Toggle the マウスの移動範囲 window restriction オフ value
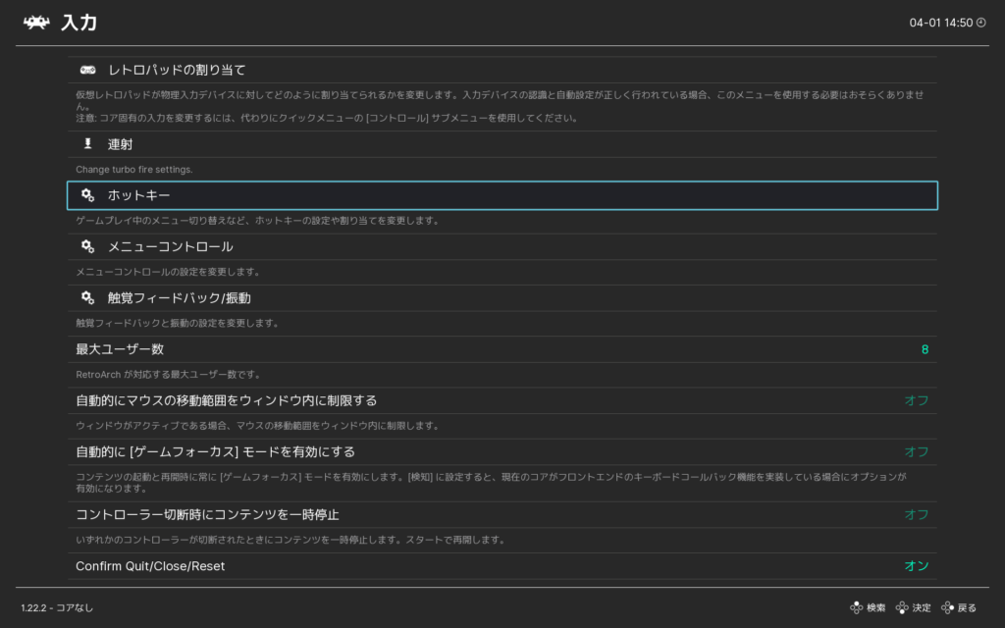 [916, 400]
